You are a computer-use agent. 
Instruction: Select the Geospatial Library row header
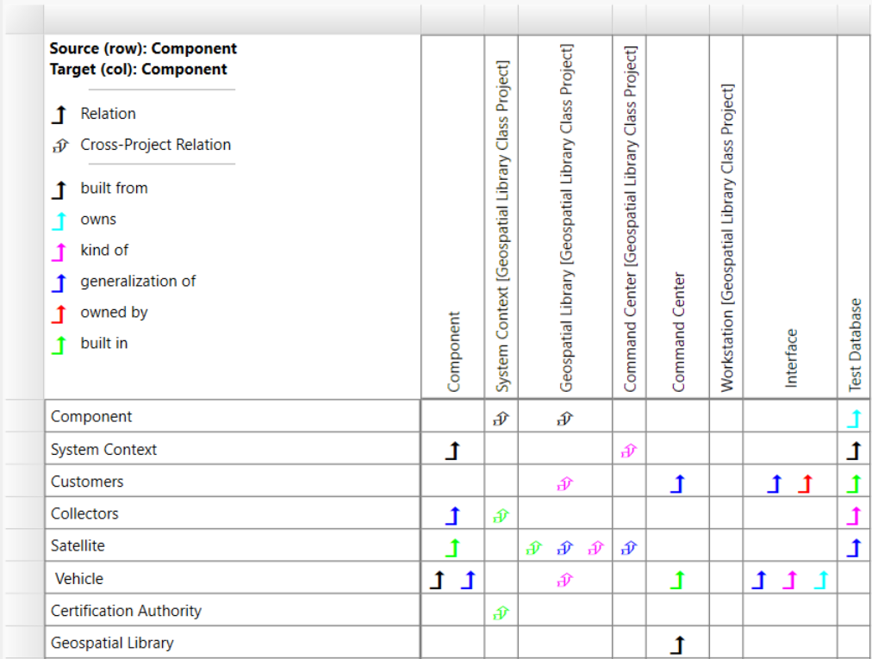pyautogui.click(x=233, y=643)
